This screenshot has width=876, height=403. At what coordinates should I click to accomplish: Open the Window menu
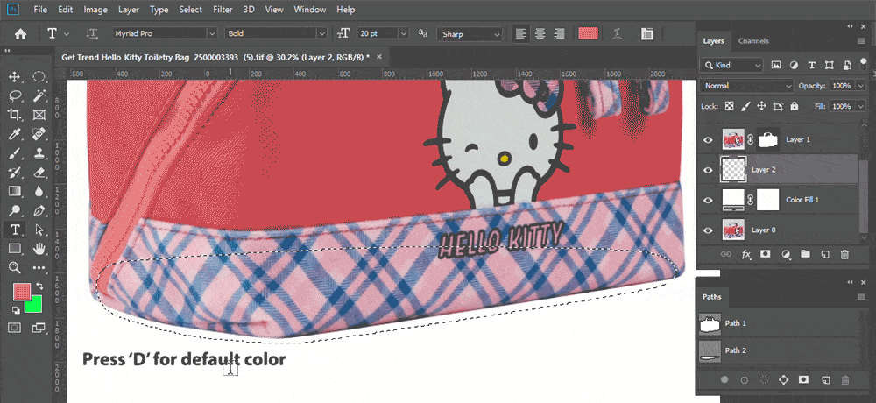click(x=309, y=10)
